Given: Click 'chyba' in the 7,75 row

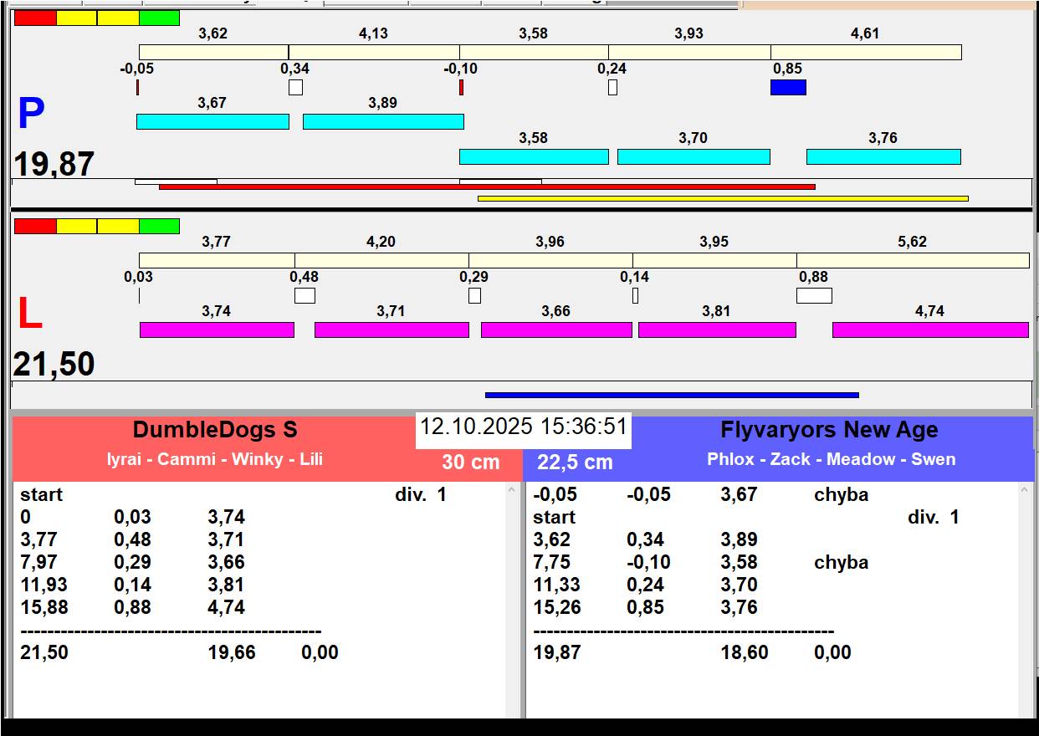Looking at the screenshot, I should tap(842, 562).
